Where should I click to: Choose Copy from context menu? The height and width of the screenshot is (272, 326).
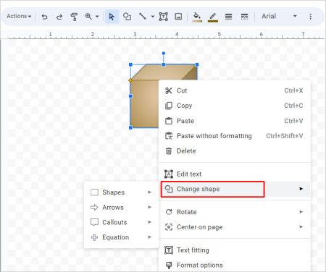(235, 106)
